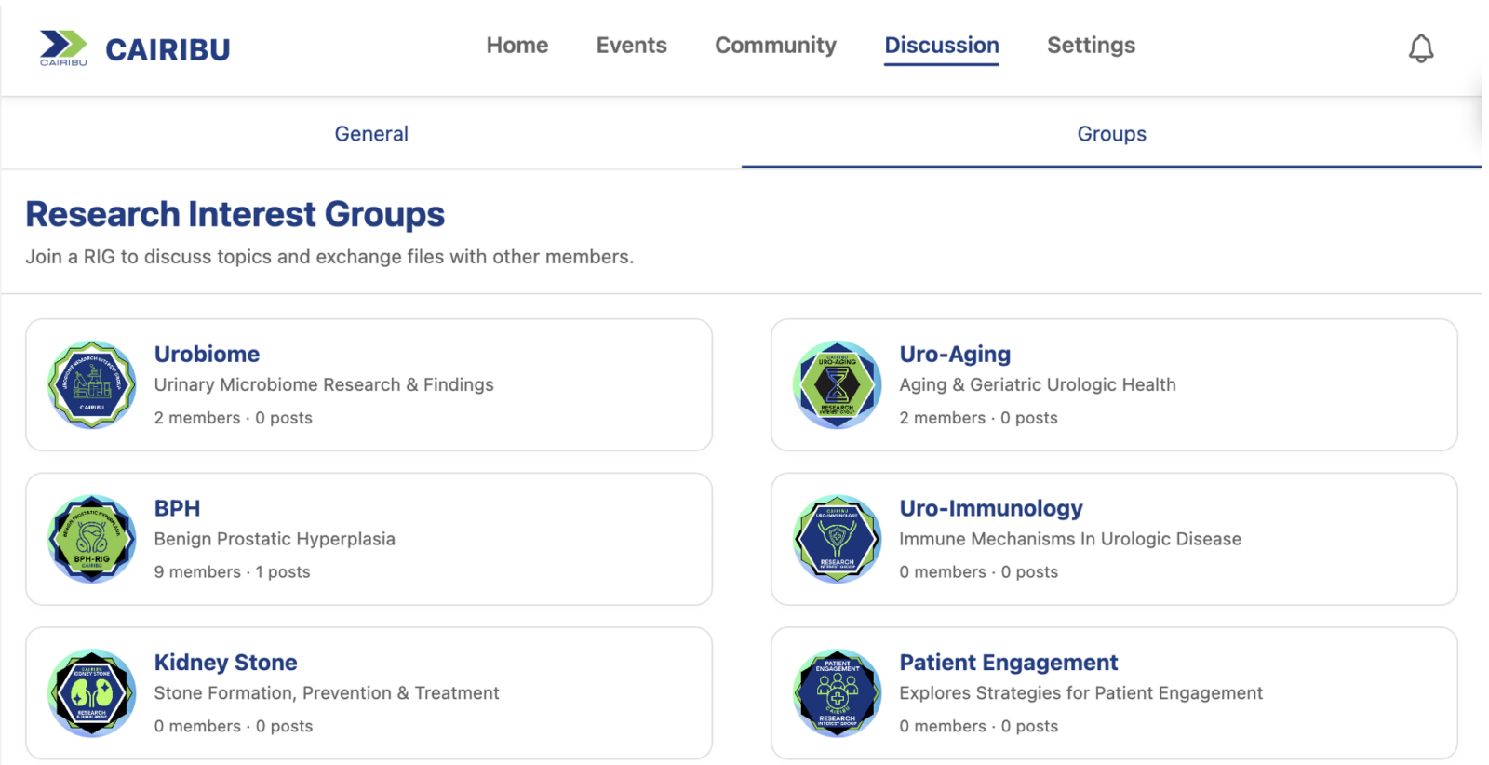1489x765 pixels.
Task: Open the Uro-Immunology group title
Action: click(991, 509)
